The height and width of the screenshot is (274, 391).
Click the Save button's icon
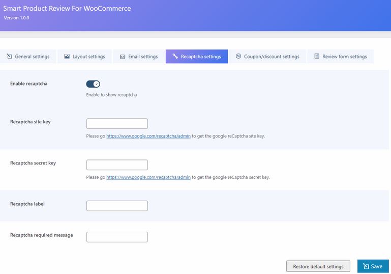click(366, 266)
